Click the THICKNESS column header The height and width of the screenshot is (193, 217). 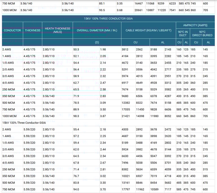[x=32, y=30]
